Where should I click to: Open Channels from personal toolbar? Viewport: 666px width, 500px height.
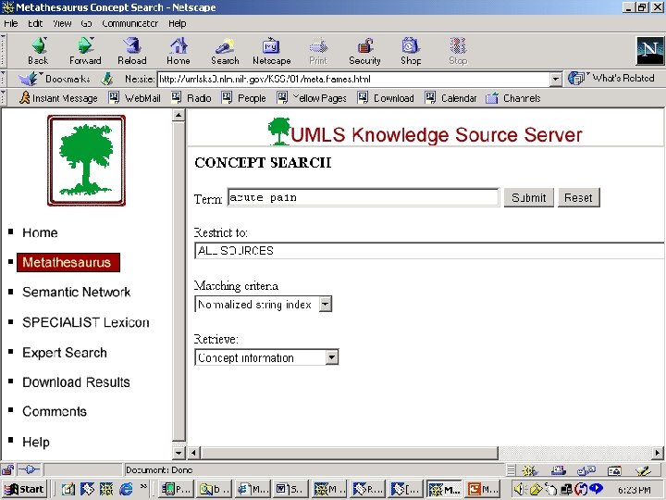pyautogui.click(x=513, y=98)
